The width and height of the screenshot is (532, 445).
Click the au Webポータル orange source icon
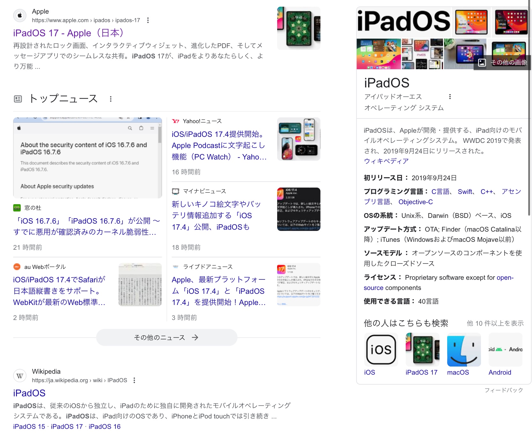17,267
